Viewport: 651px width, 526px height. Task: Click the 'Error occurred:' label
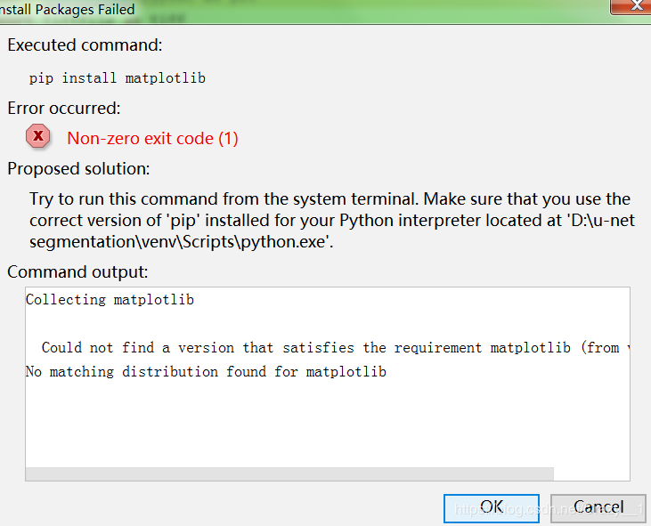pos(63,109)
